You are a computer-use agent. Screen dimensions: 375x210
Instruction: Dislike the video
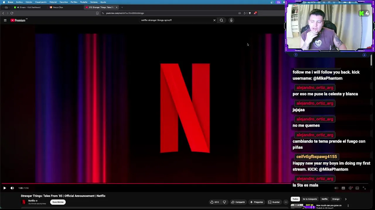pos(224,202)
